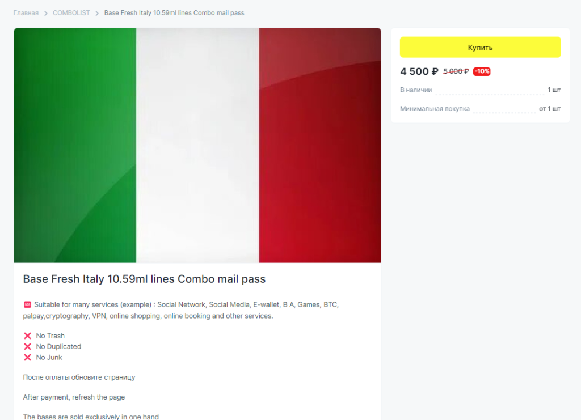Click the Italy flag product image

(197, 145)
